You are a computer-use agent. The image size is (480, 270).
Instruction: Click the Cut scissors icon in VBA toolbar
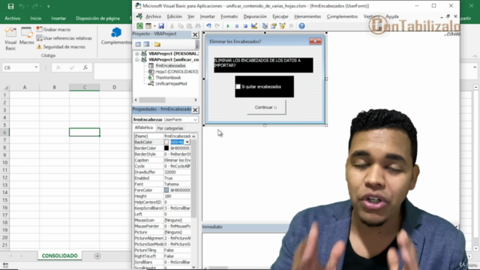(172, 26)
